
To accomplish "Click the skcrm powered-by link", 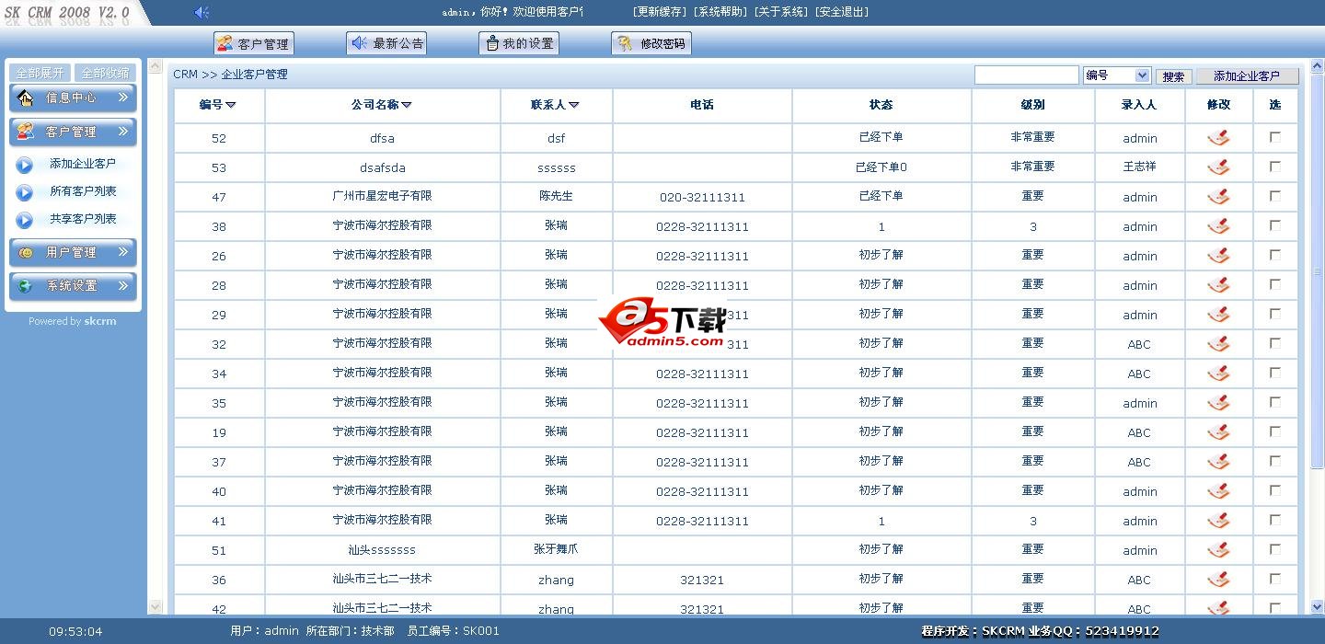I will (100, 321).
